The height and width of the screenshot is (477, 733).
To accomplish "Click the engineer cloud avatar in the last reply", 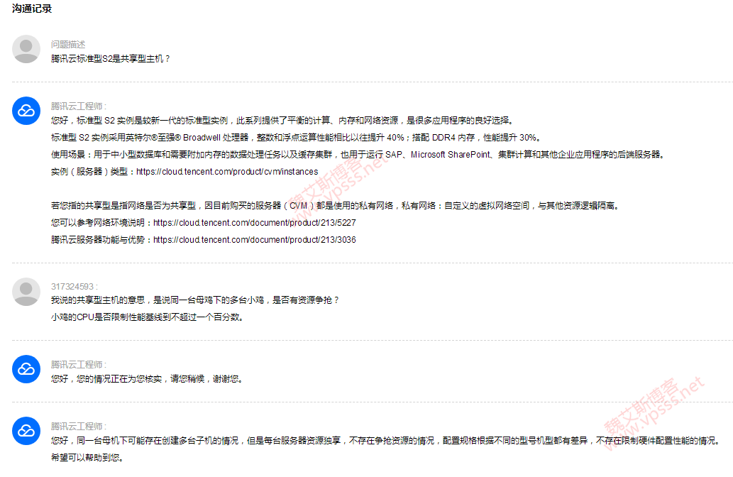I will click(x=26, y=431).
